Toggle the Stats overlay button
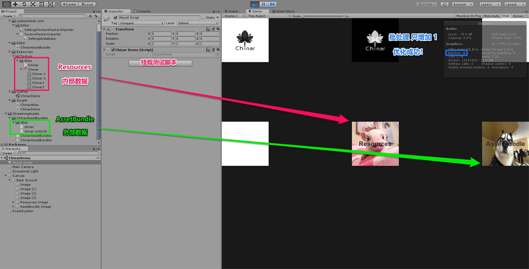This screenshot has height=269, width=529. 506,16
